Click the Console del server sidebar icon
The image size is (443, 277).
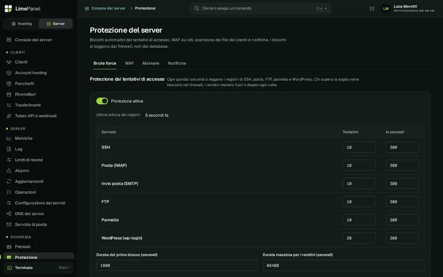[x=9, y=40]
